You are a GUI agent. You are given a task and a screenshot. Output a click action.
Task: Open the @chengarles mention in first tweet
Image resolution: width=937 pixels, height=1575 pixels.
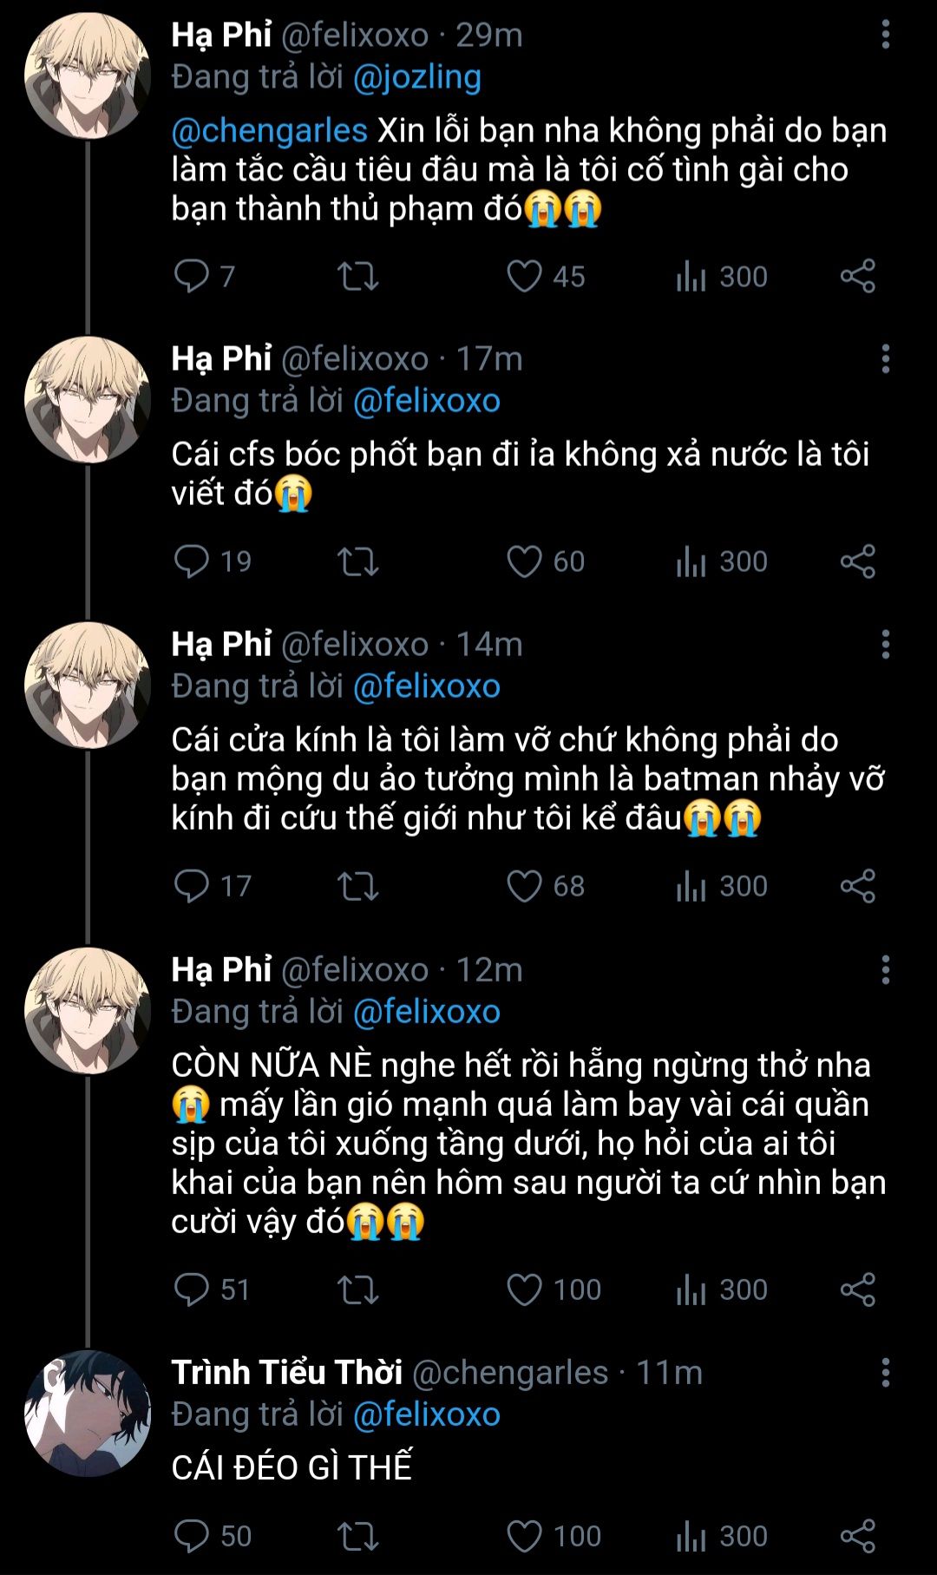270,130
